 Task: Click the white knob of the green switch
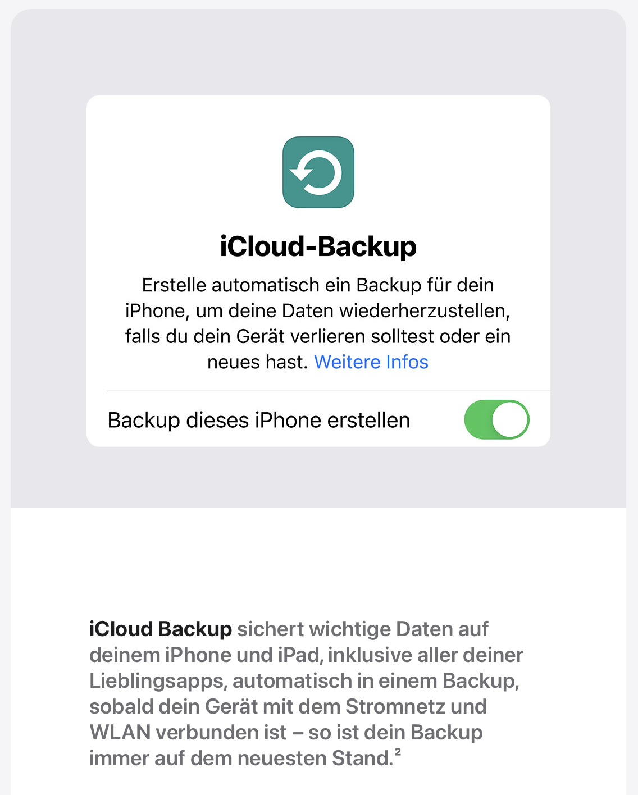[510, 420]
